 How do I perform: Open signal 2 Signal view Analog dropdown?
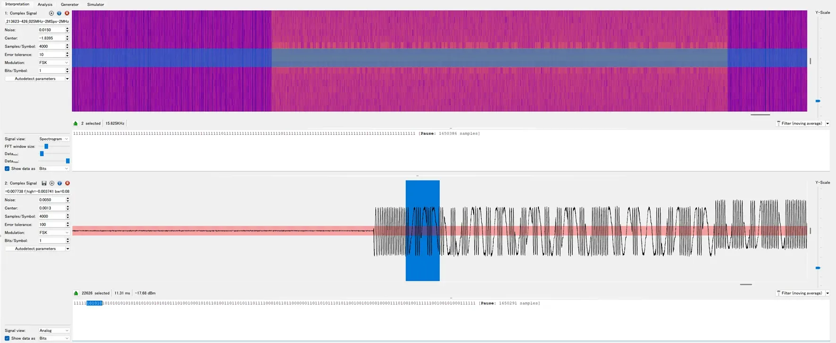53,331
